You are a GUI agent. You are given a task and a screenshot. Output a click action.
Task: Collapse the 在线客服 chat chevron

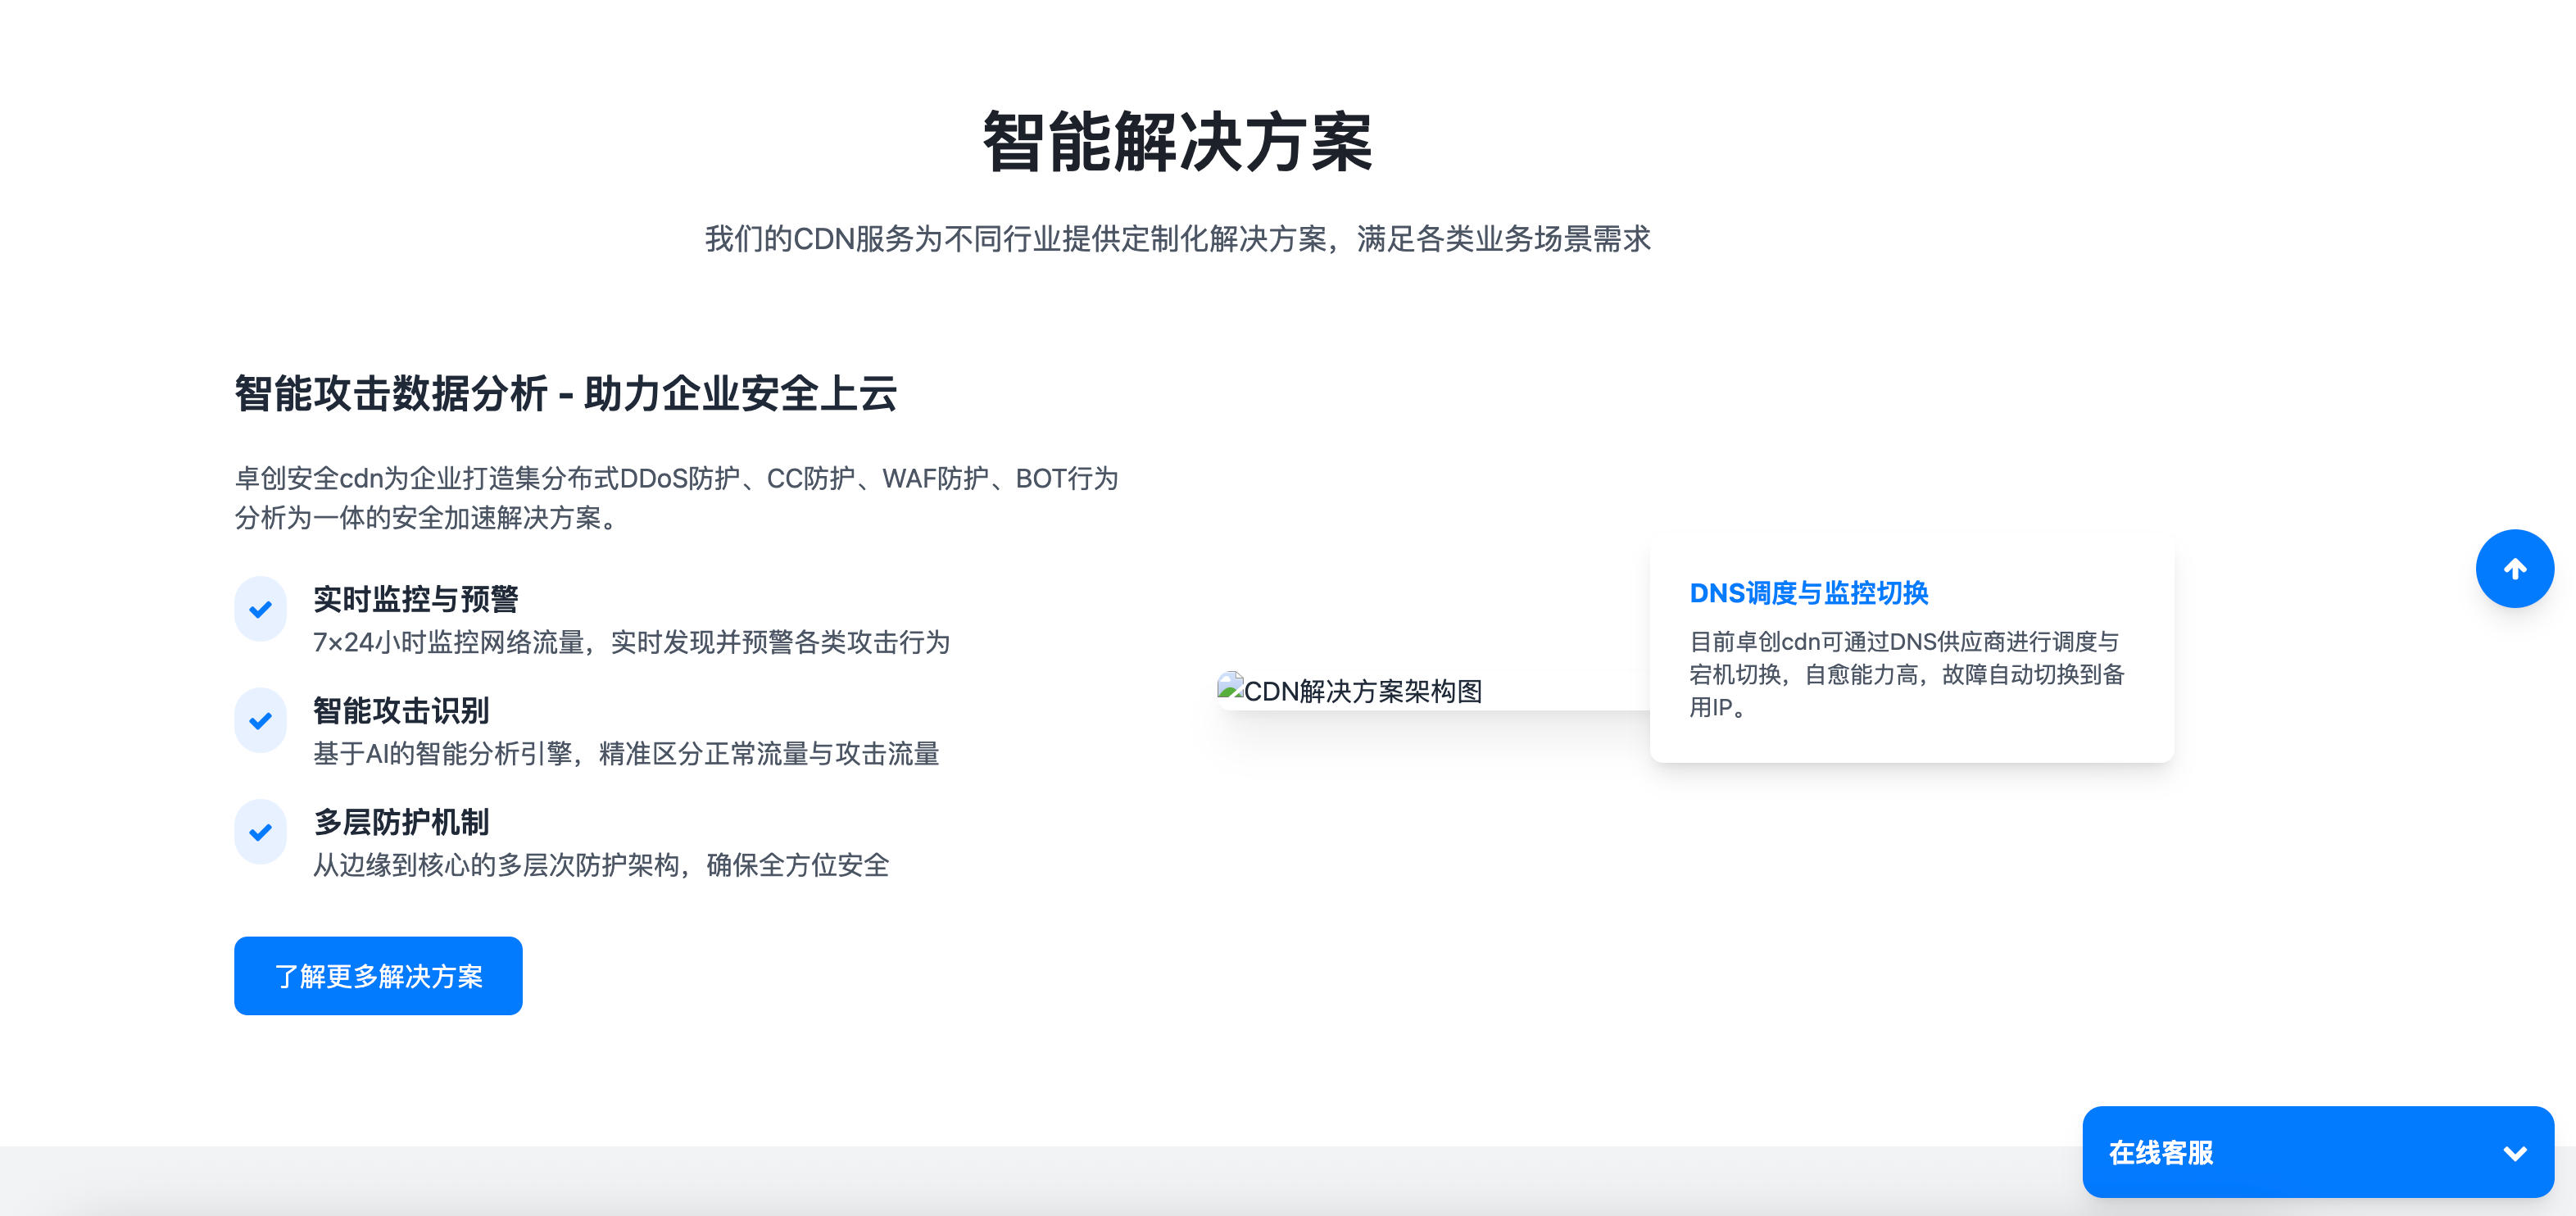click(x=2515, y=1153)
